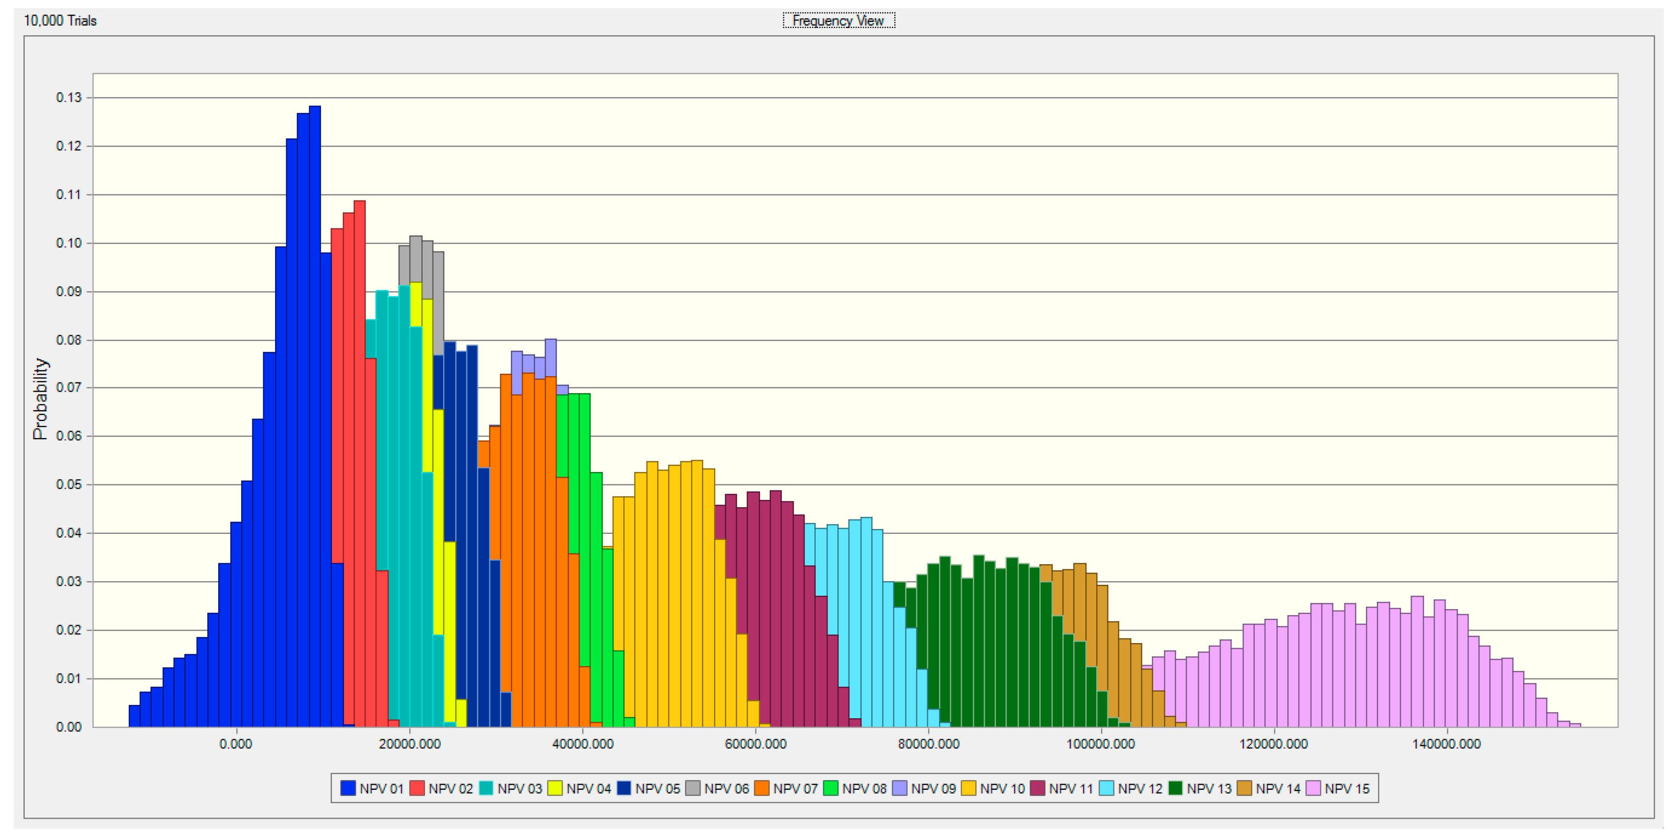Click the NPV 12 cyan legend swatch
Viewport: 1674px width, 838px height.
[1107, 788]
